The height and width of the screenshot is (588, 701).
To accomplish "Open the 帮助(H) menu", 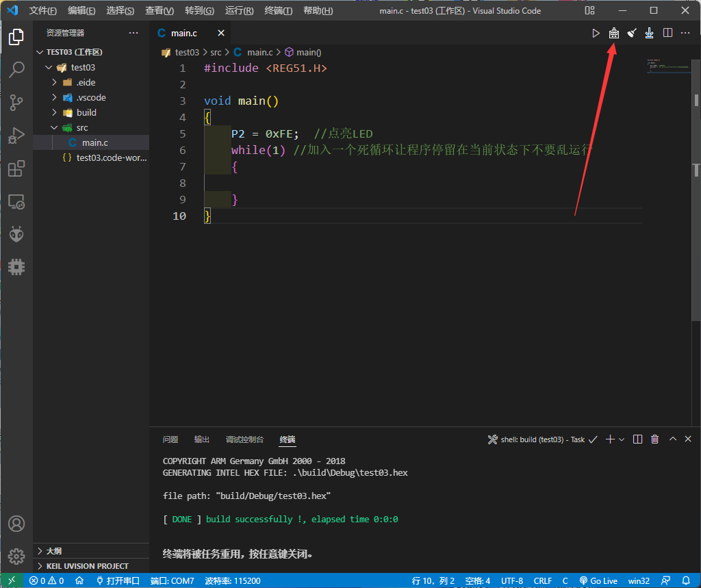I will point(318,10).
